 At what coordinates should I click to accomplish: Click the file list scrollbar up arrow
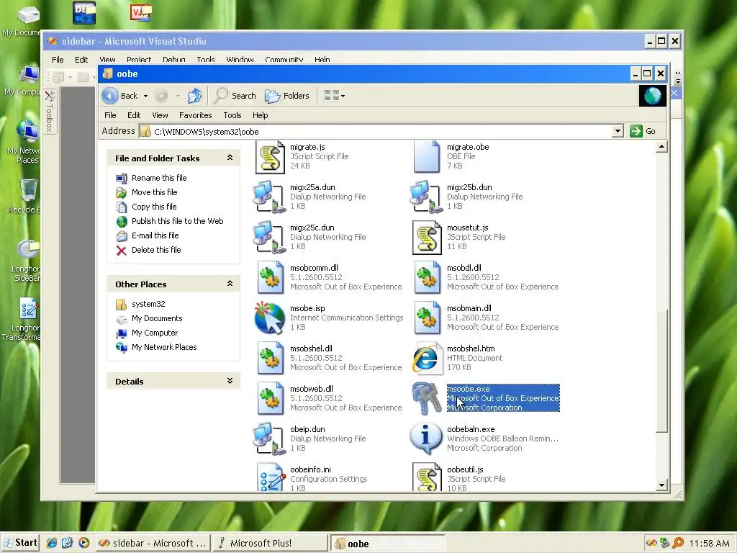click(662, 147)
